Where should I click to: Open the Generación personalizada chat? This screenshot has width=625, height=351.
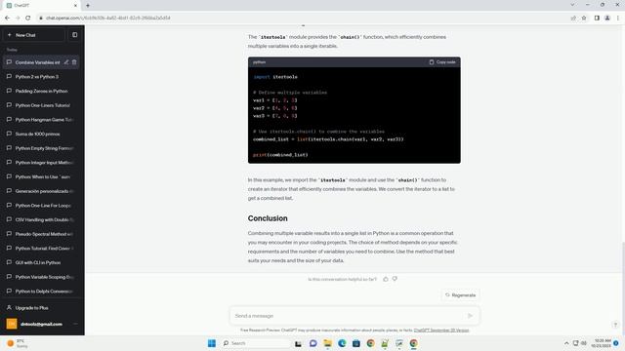point(41,191)
